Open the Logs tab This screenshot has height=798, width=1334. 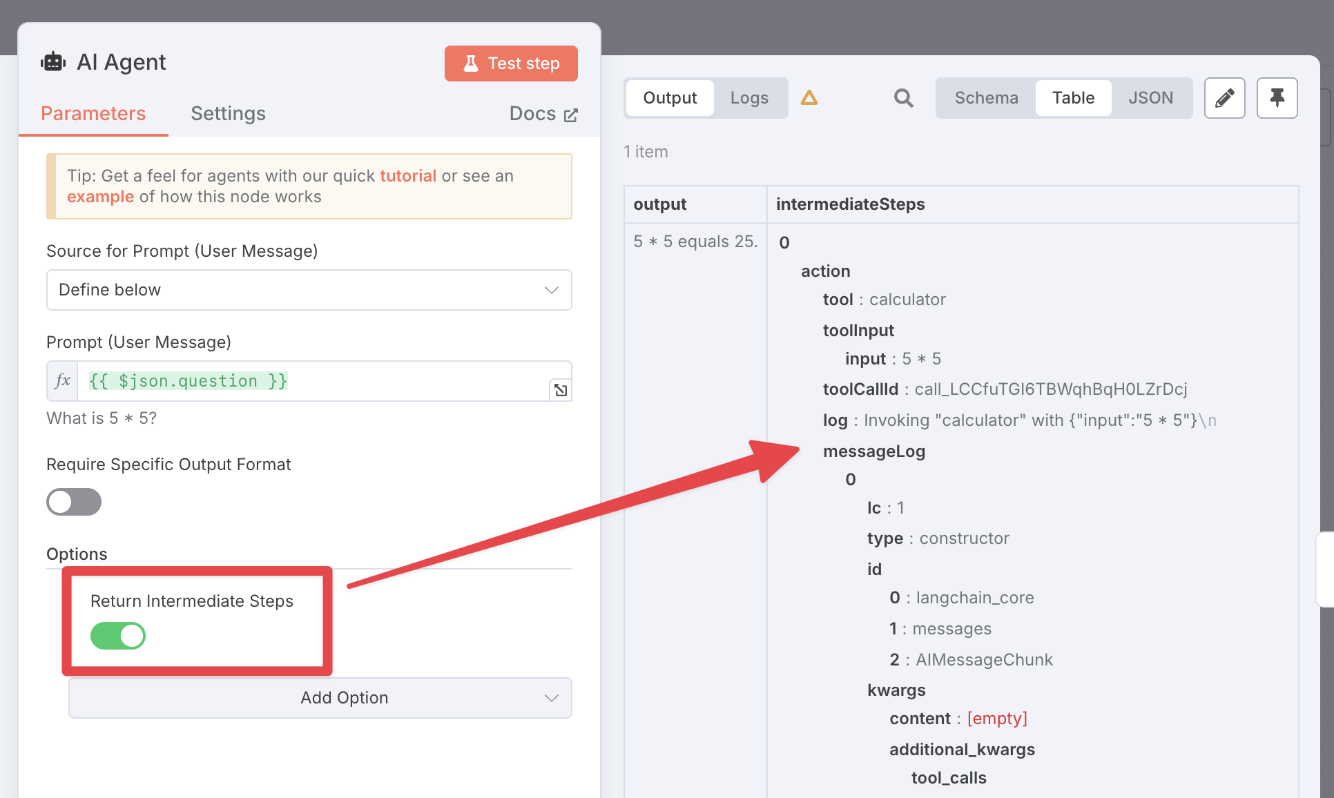pyautogui.click(x=749, y=97)
